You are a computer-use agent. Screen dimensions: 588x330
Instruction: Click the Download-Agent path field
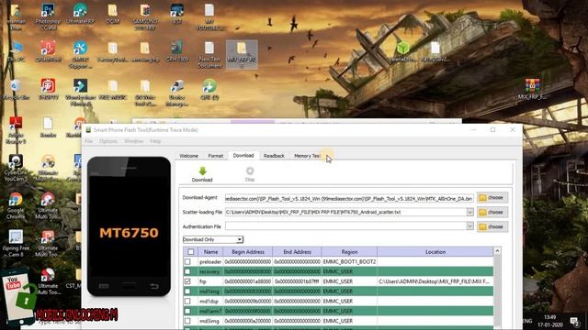tap(349, 198)
